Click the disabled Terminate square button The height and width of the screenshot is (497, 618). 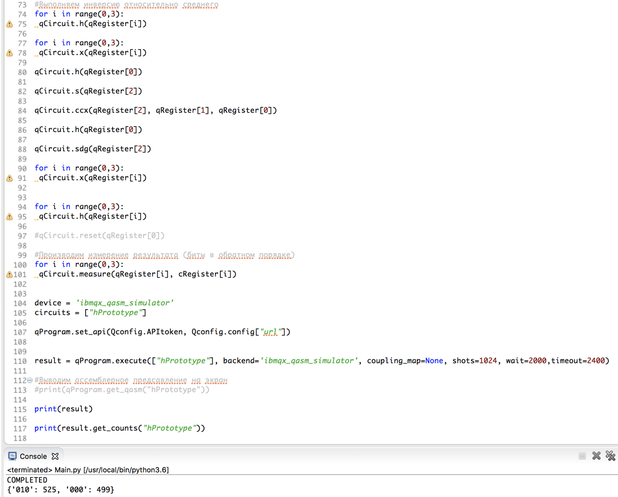click(582, 456)
